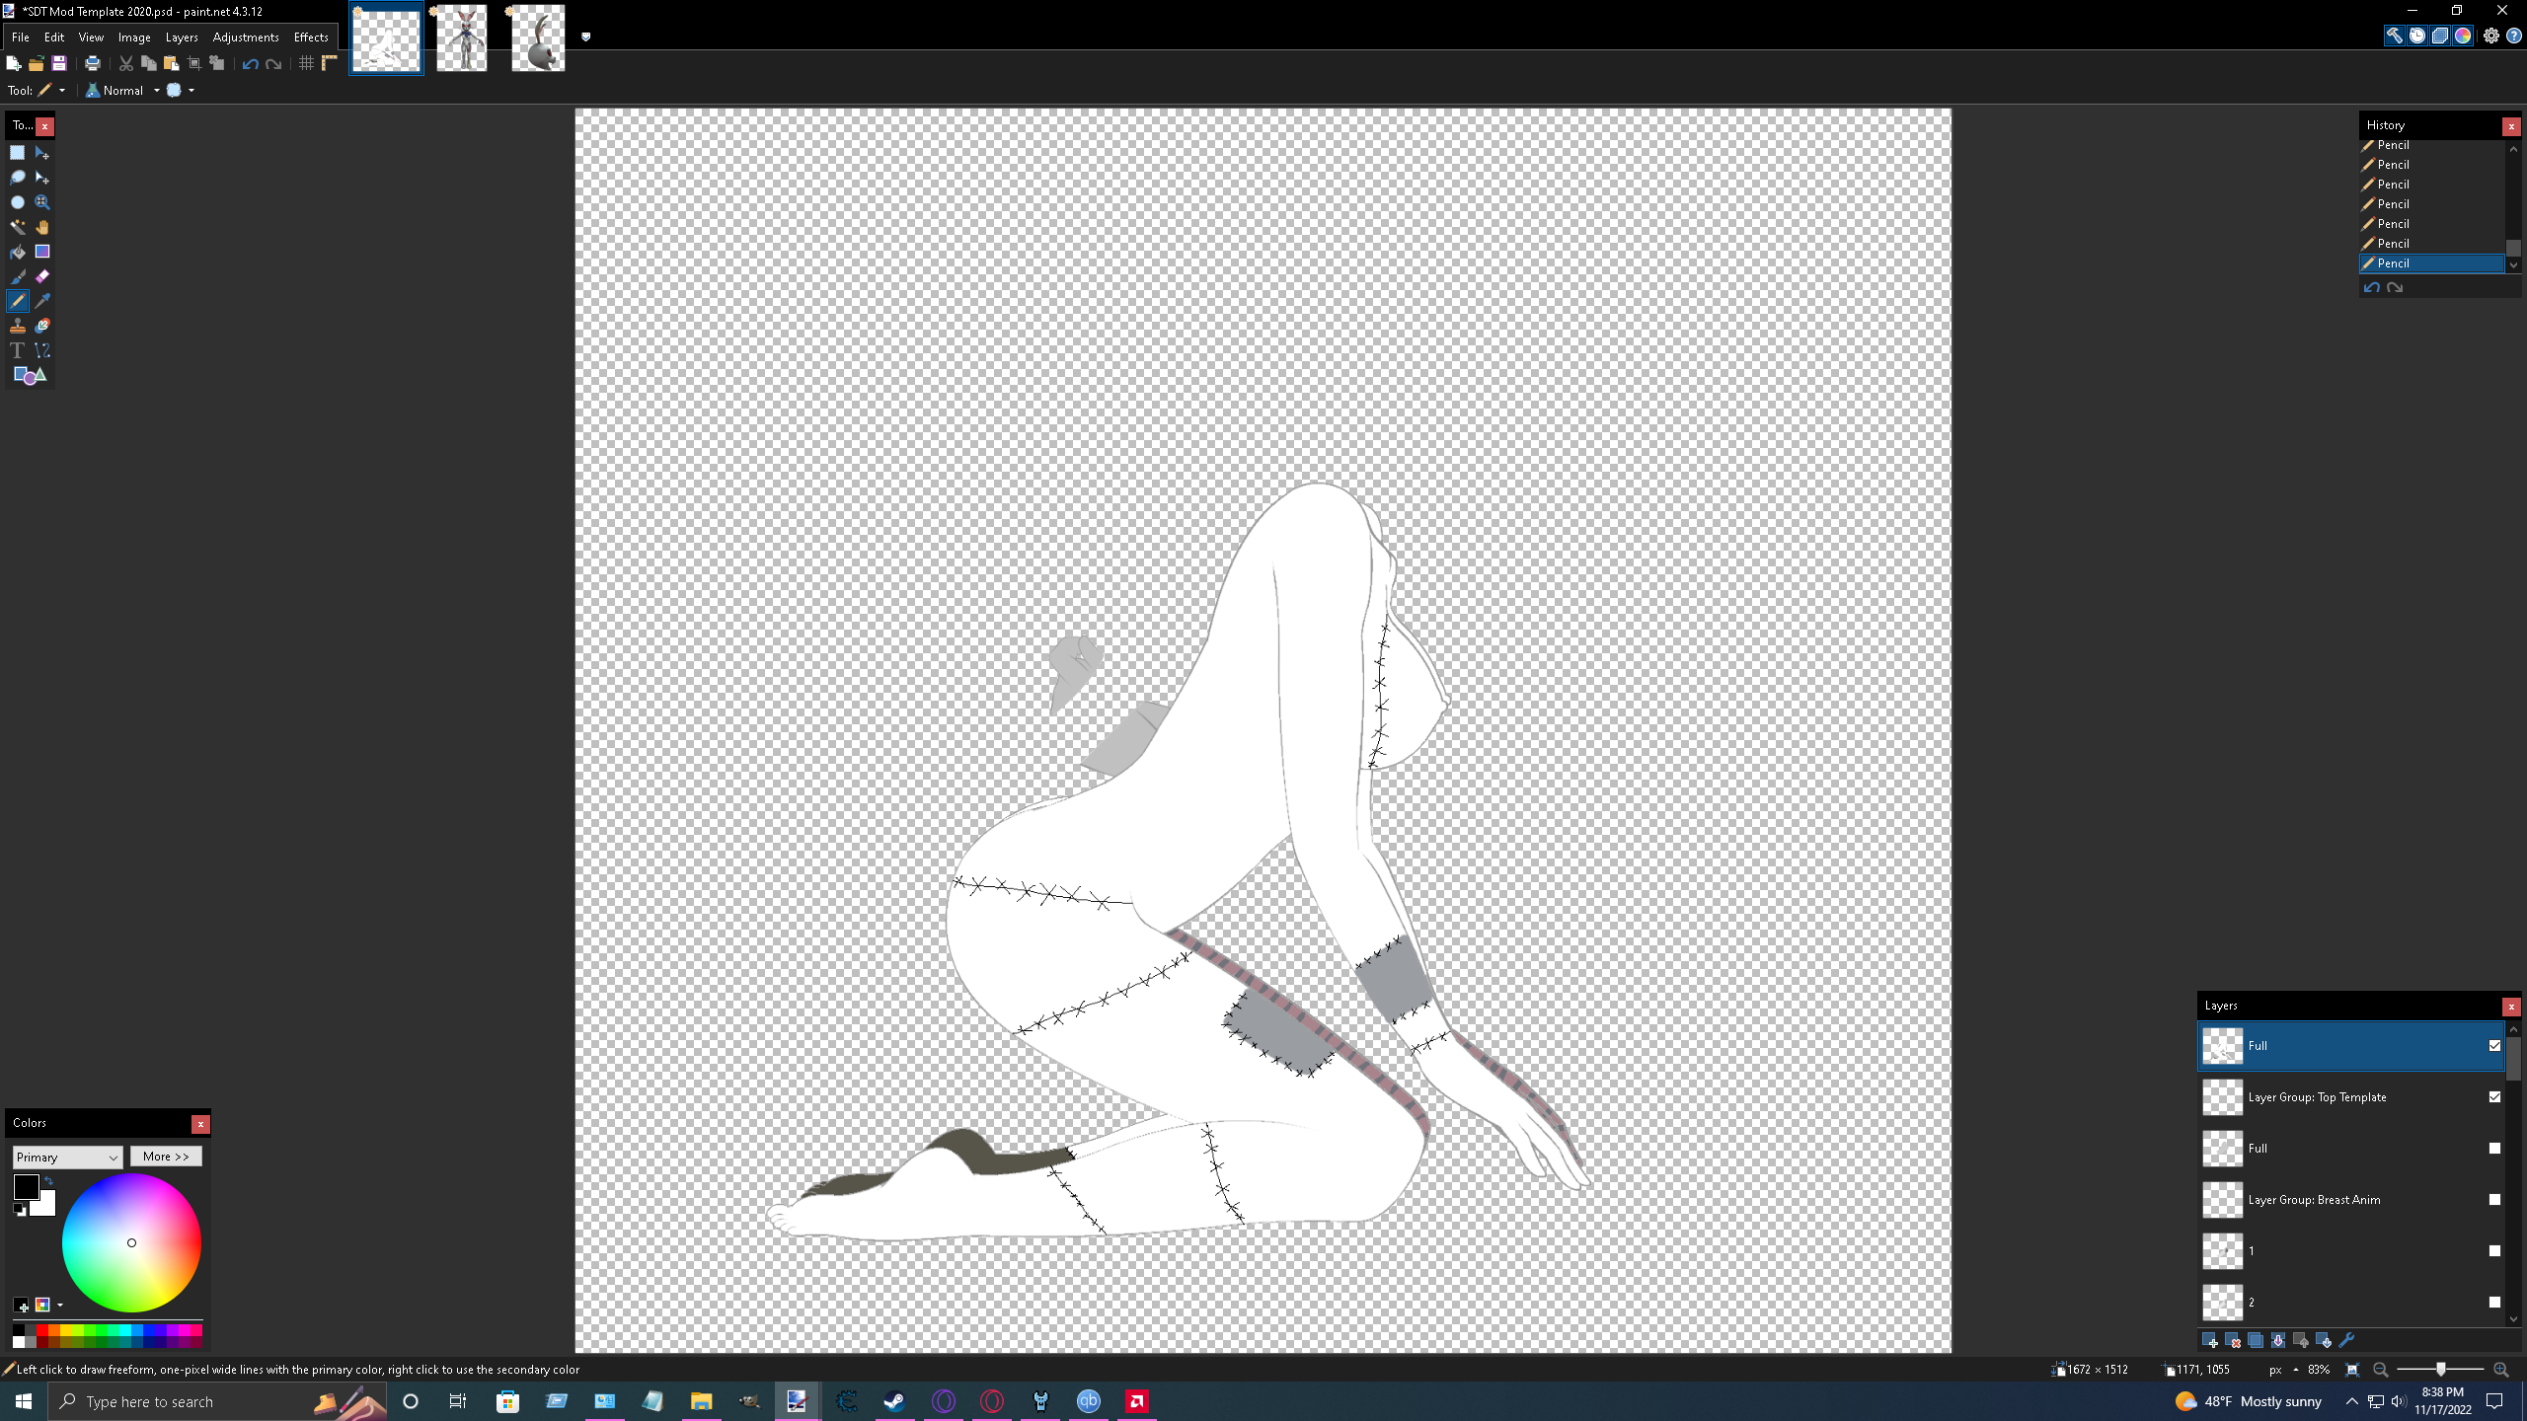Viewport: 2527px width, 1421px height.
Task: Select the Paint Bucket tool
Action: (x=17, y=252)
